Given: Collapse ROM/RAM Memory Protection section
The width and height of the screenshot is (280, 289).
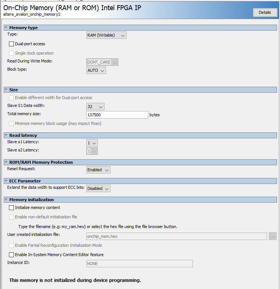Looking at the screenshot, I should pyautogui.click(x=6, y=162).
